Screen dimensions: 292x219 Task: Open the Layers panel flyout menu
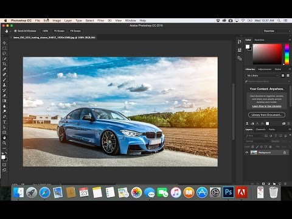pyautogui.click(x=290, y=130)
